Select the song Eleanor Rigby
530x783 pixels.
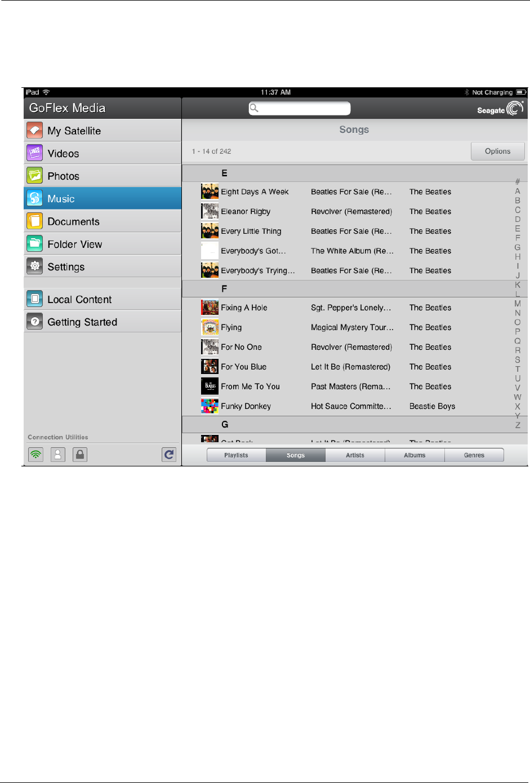(246, 211)
